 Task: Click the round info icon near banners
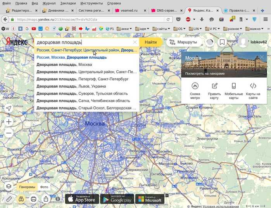point(58,199)
